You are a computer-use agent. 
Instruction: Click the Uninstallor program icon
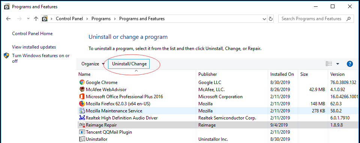point(82,139)
